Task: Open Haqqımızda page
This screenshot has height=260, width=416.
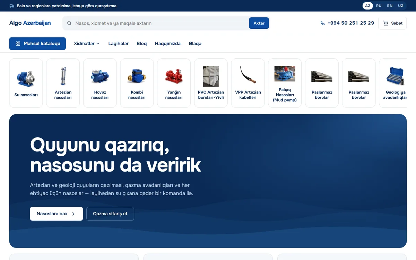Action: (167, 44)
